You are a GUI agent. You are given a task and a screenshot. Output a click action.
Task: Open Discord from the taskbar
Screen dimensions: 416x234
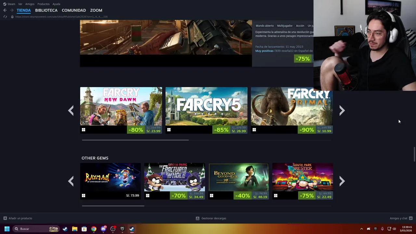point(103,229)
